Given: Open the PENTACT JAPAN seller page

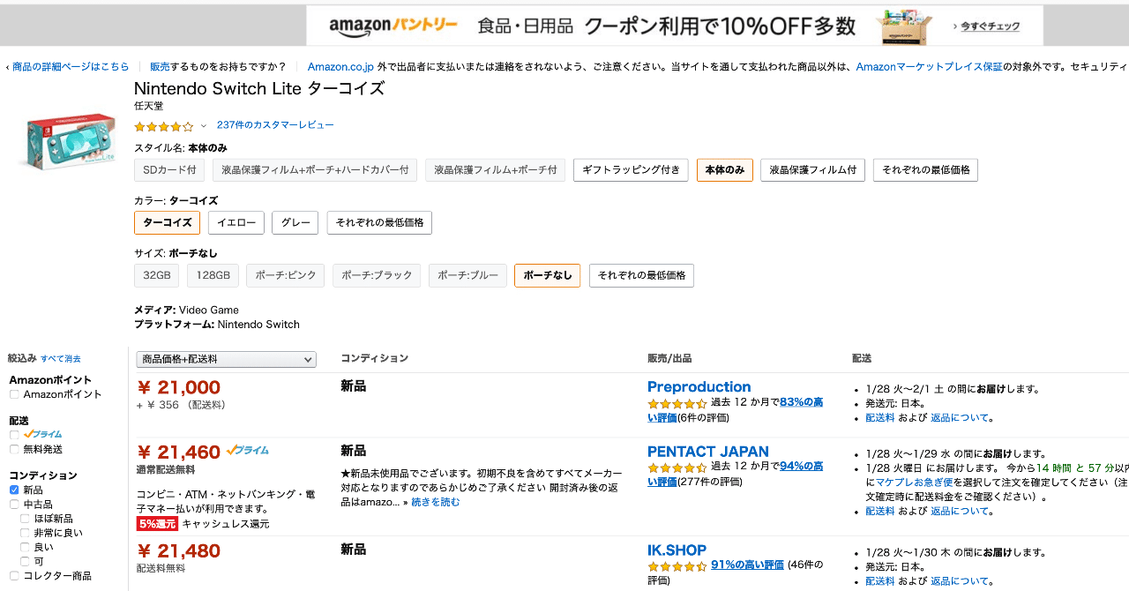Looking at the screenshot, I should (707, 451).
